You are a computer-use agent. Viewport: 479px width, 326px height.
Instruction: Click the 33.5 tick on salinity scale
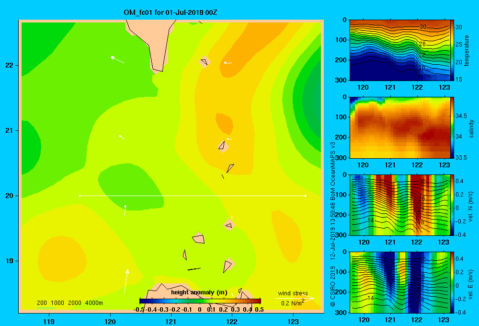(461, 157)
